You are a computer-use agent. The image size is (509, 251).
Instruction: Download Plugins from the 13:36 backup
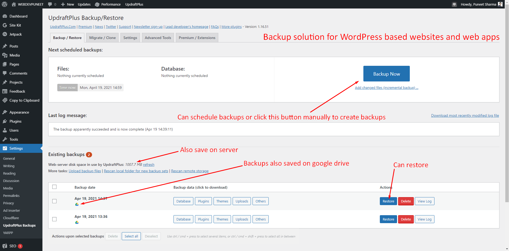(x=203, y=219)
